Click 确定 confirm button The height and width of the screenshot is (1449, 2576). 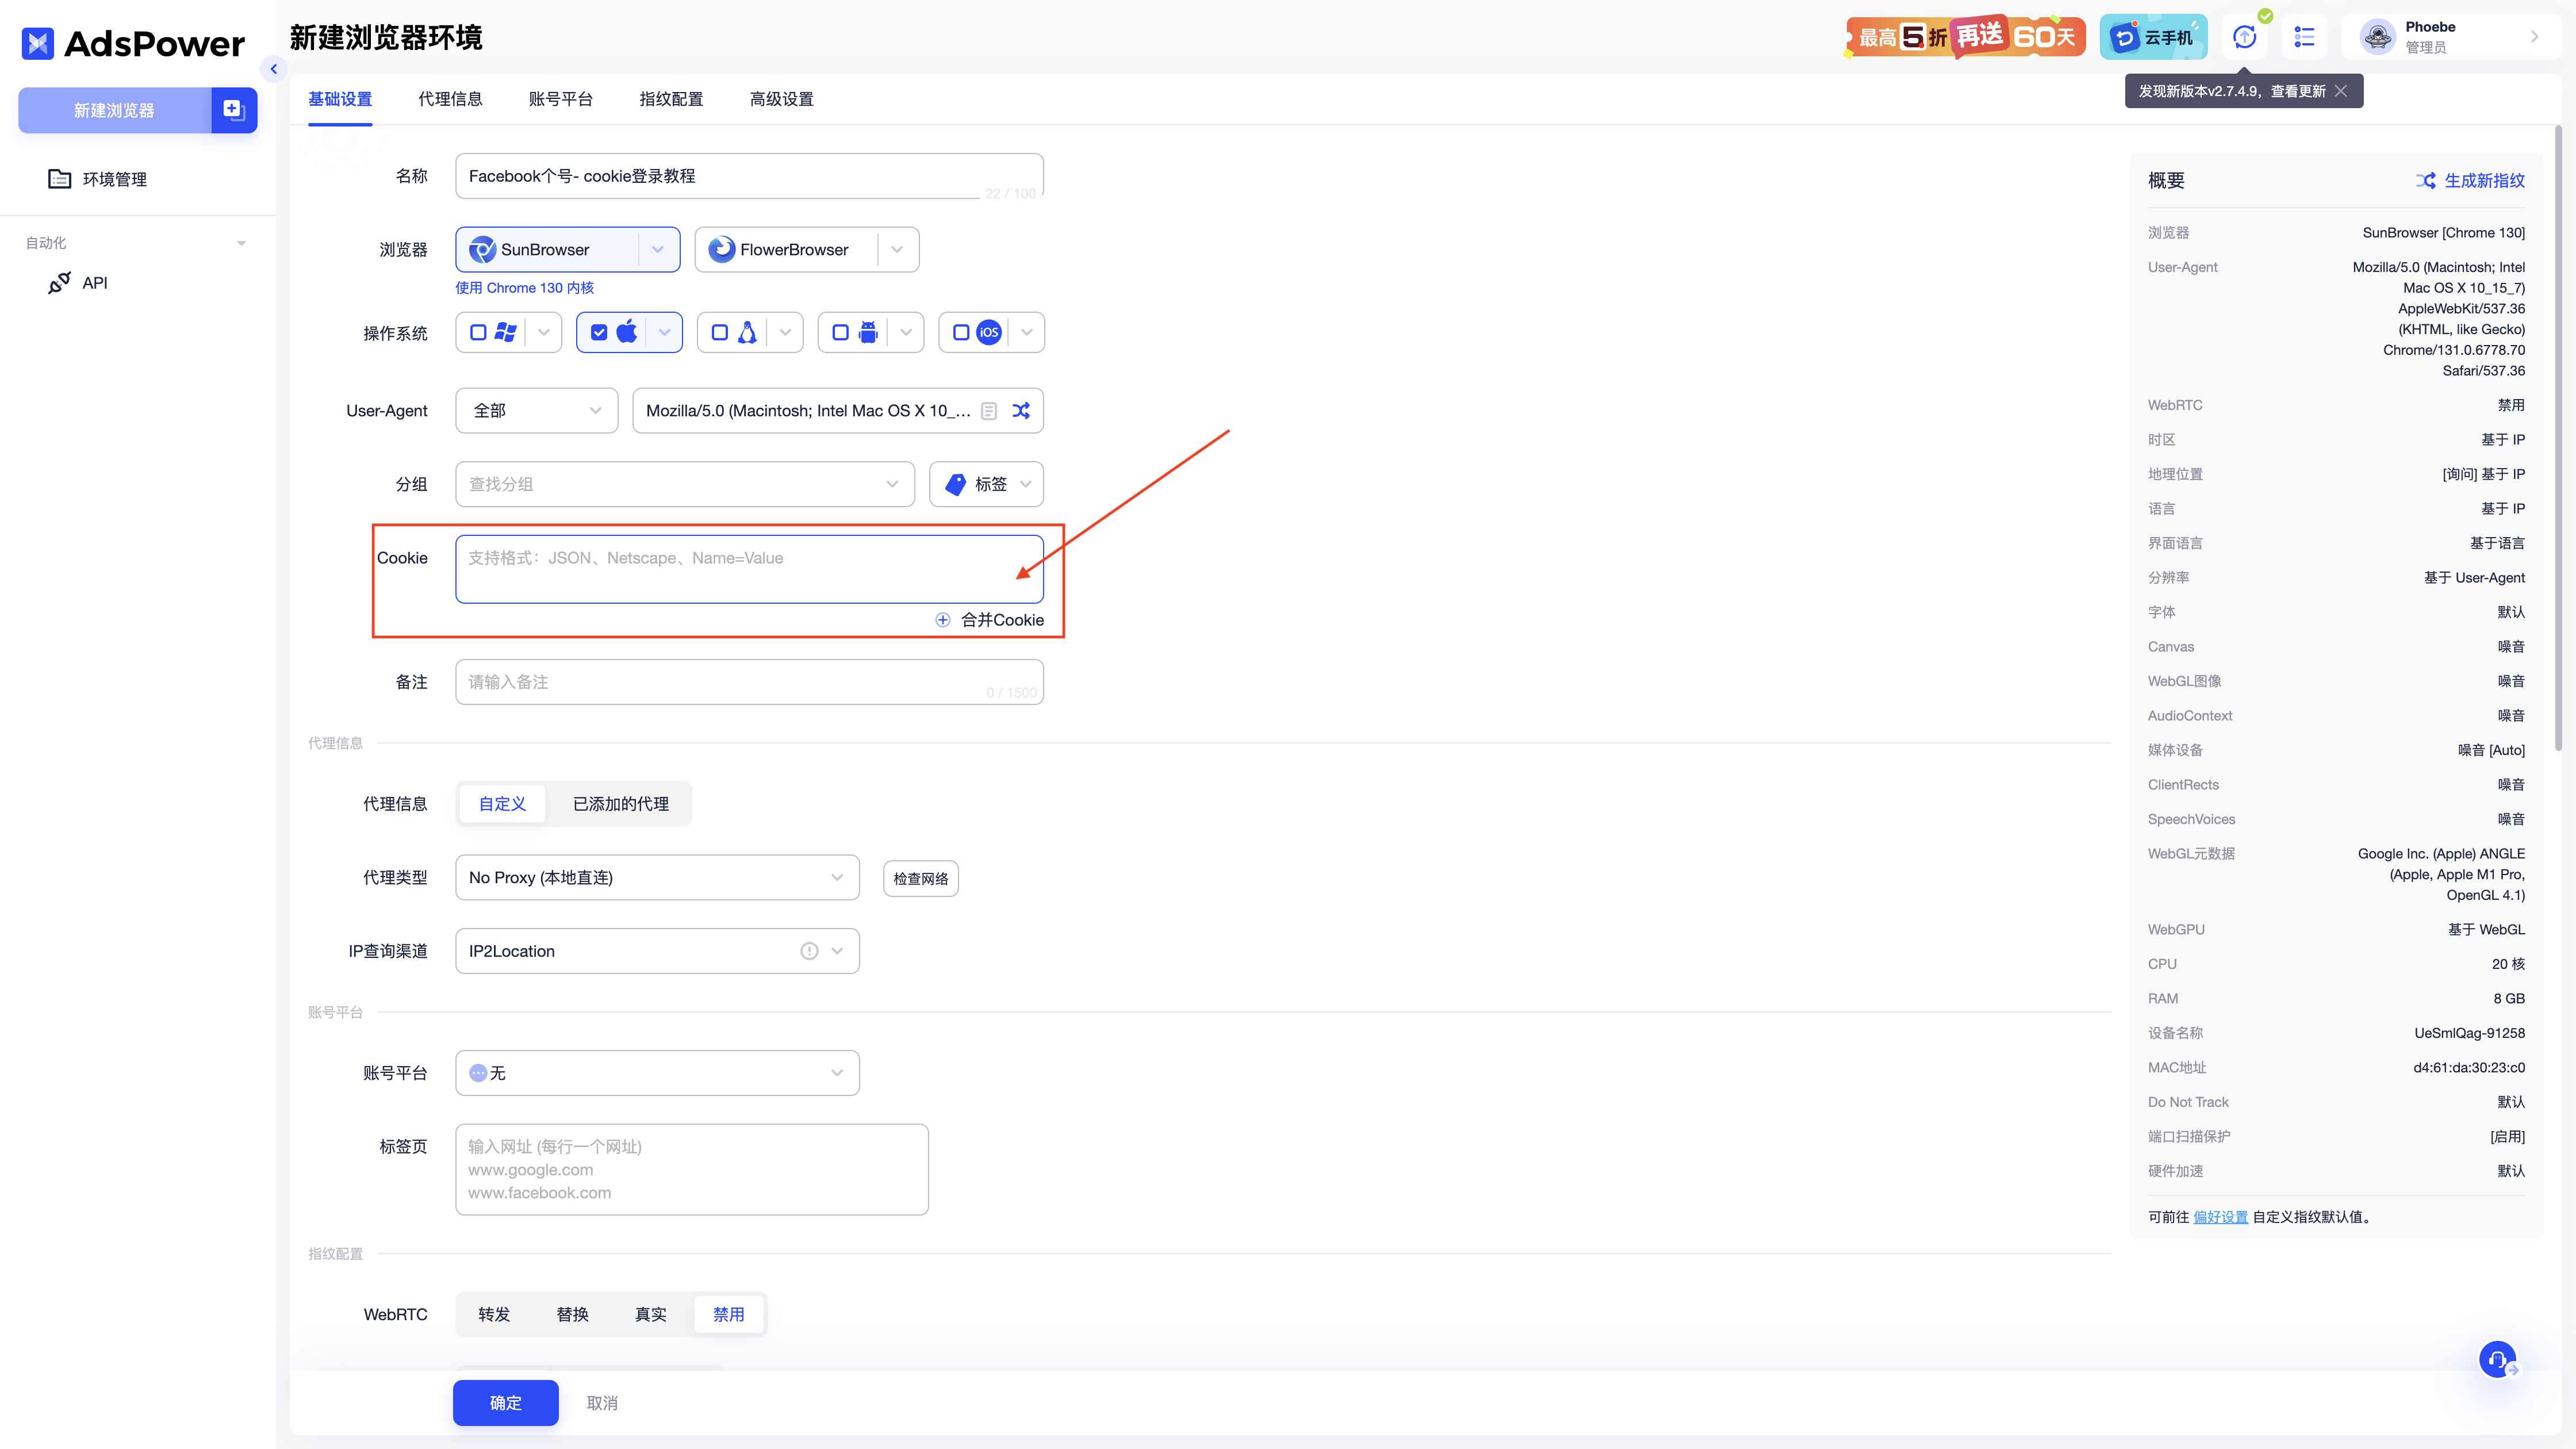(x=506, y=1403)
